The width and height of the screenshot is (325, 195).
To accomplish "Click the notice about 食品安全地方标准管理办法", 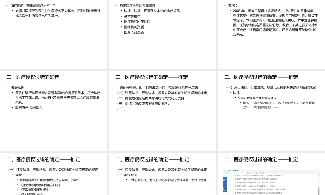I will coord(255,186).
